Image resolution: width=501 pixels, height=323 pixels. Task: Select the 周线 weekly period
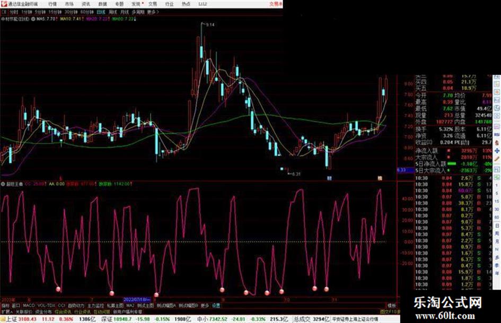click(113, 12)
